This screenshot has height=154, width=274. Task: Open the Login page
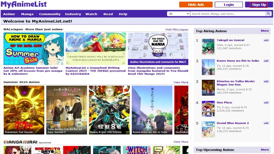point(229,5)
